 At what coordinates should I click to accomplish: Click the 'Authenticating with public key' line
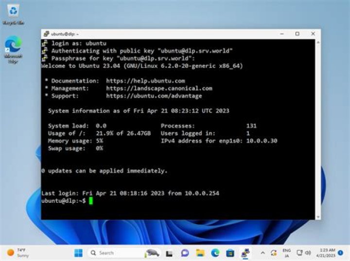pos(142,51)
